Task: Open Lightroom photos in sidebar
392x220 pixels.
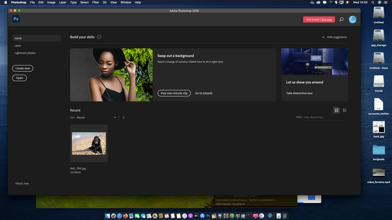Action: tap(25, 53)
